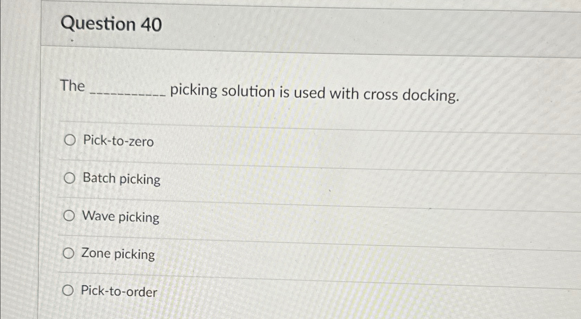The height and width of the screenshot is (319, 581).
Task: Click the Zone picking answer label
Action: [118, 254]
